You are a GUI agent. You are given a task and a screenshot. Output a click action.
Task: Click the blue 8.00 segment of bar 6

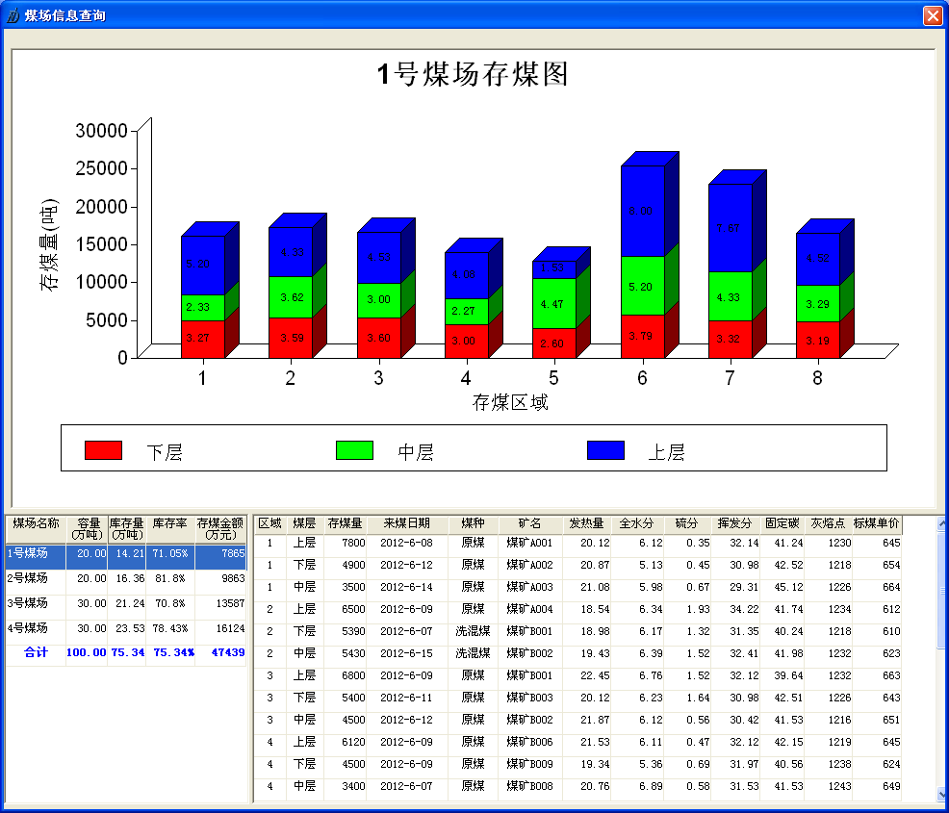(x=642, y=212)
